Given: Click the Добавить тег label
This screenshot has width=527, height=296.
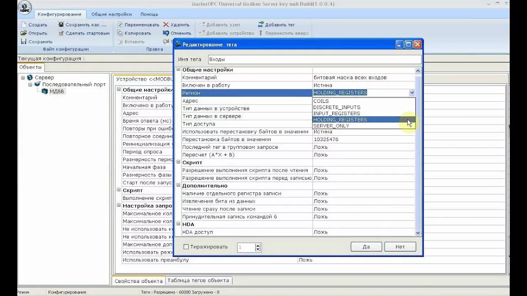Looking at the screenshot, I should click(x=280, y=25).
